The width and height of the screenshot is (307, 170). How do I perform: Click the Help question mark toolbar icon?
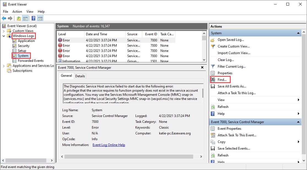(x=33, y=18)
